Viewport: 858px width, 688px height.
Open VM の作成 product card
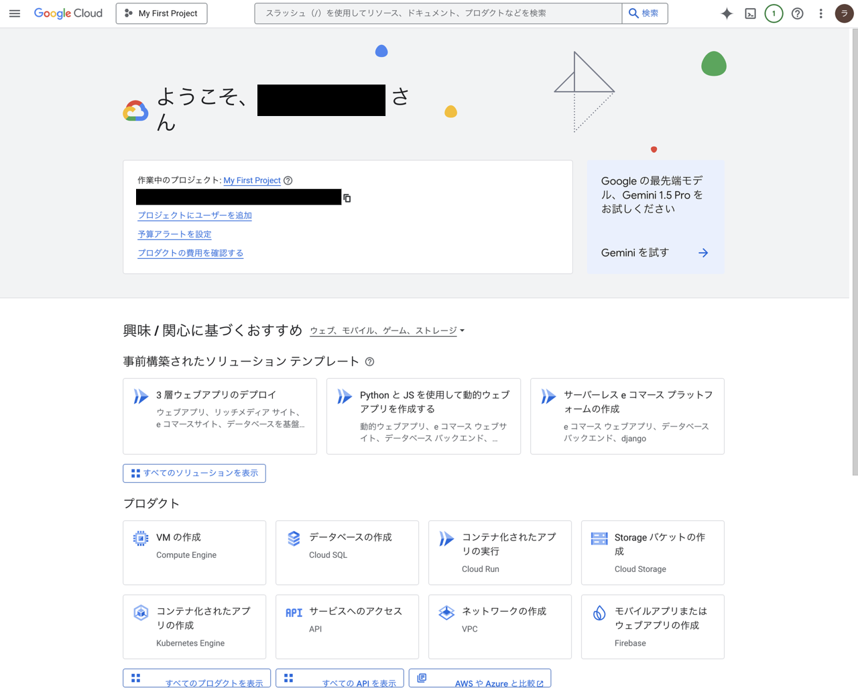194,553
